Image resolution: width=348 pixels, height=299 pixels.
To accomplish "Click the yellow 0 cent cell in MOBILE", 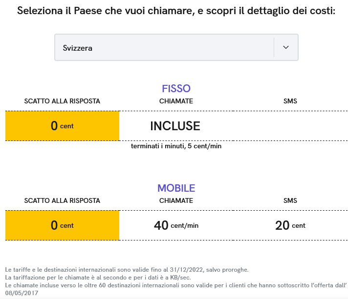I will pyautogui.click(x=62, y=225).
